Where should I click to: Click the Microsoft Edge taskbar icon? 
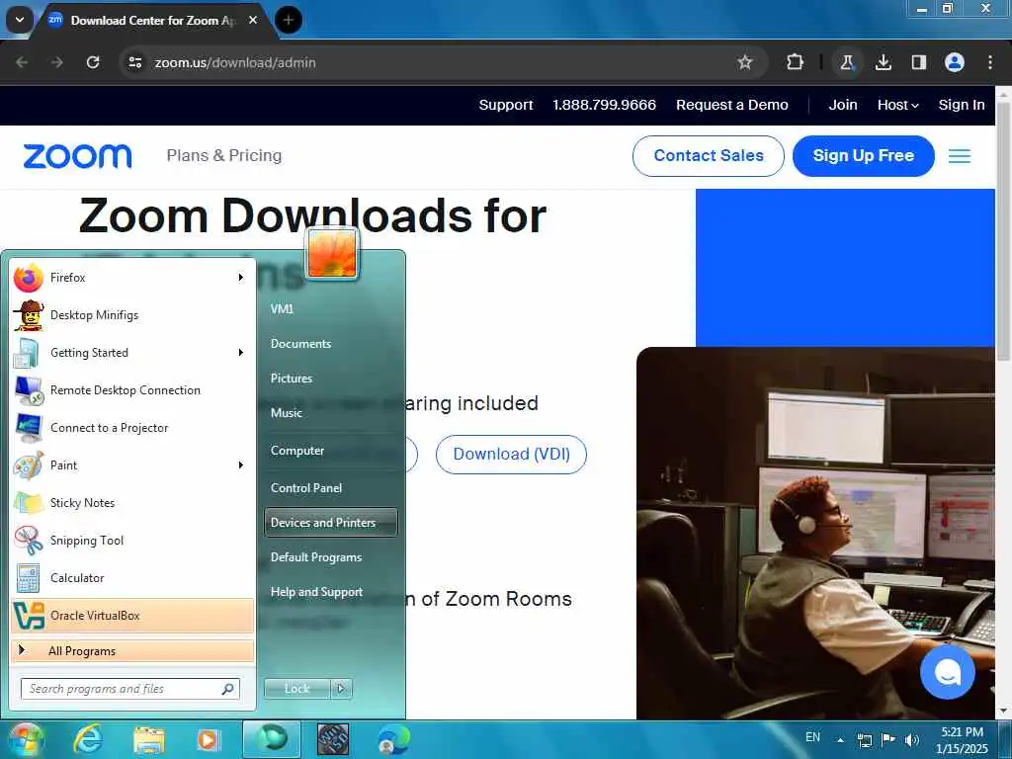393,739
